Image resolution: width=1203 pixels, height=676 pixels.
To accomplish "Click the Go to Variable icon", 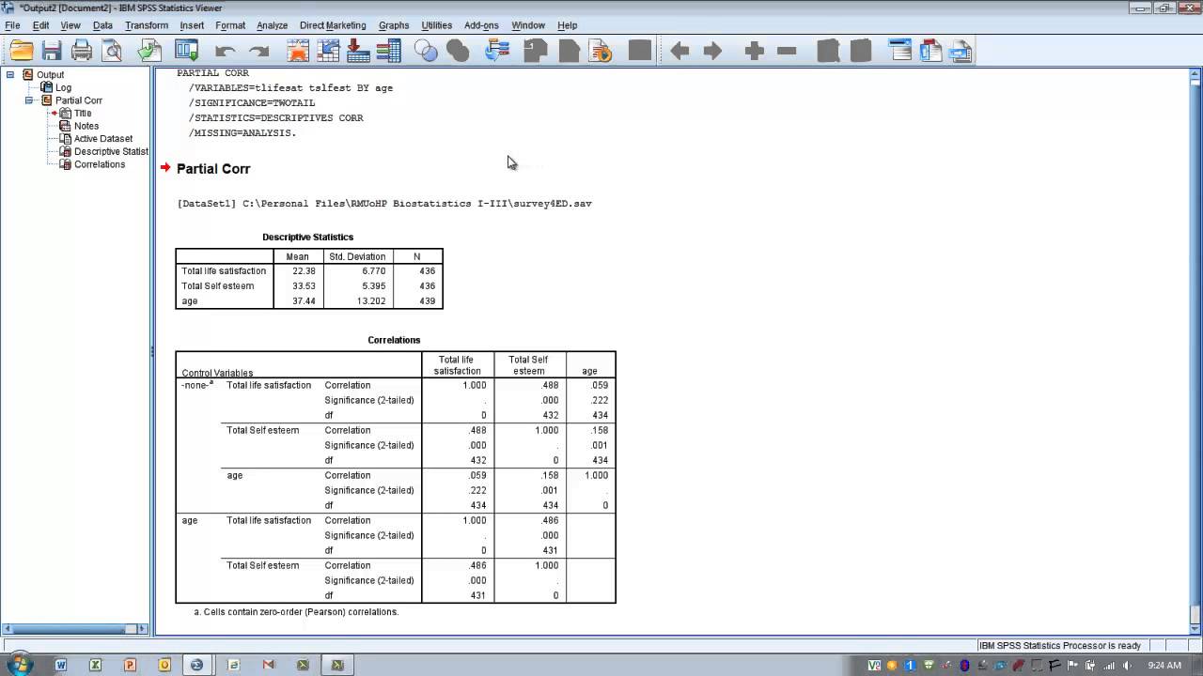I will (x=358, y=51).
